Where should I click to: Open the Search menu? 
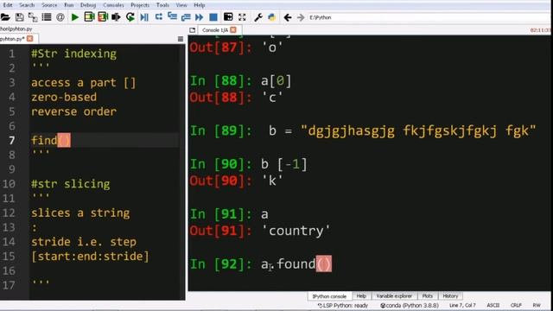27,5
